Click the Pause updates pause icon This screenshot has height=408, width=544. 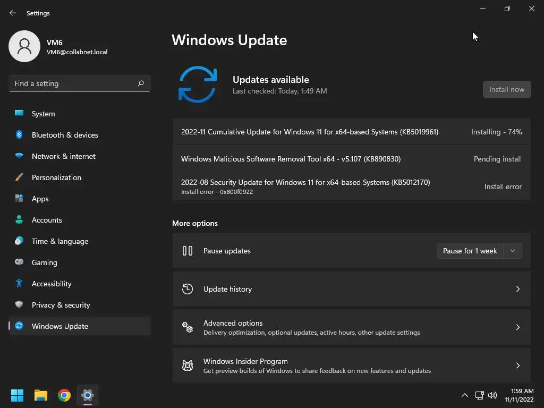[x=188, y=251]
